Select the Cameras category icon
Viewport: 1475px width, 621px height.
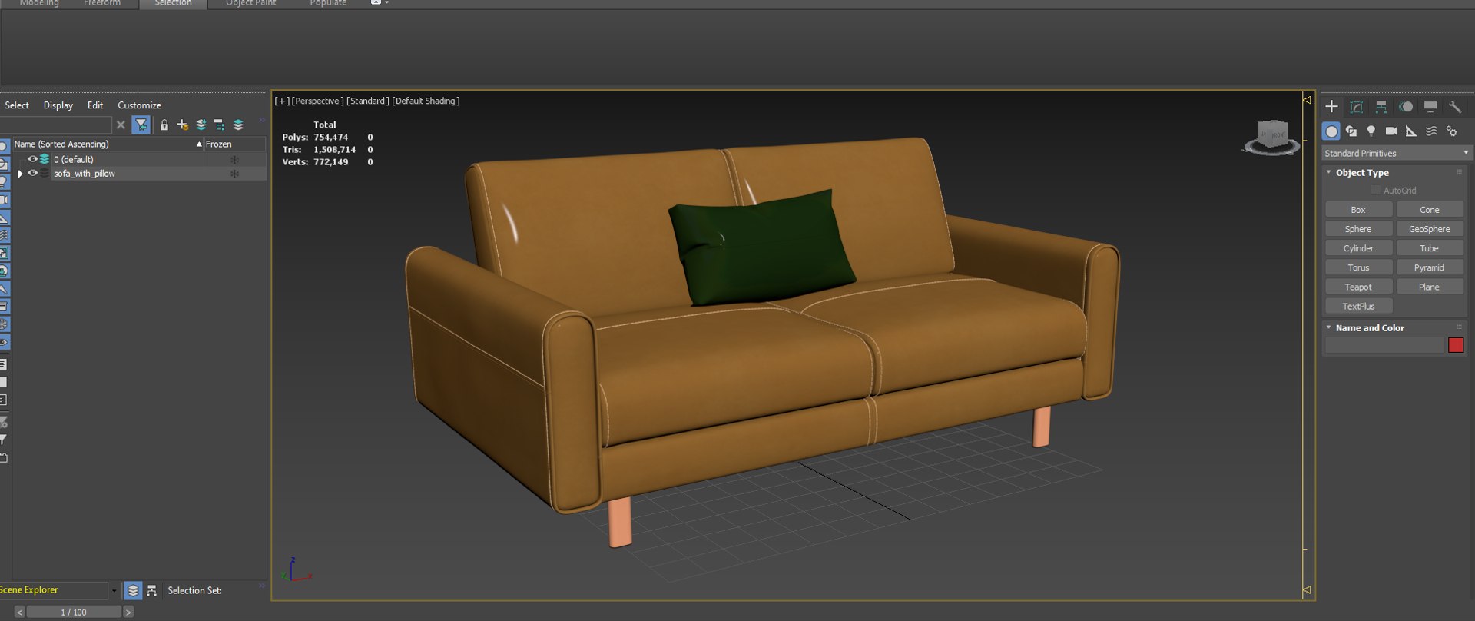[1391, 131]
